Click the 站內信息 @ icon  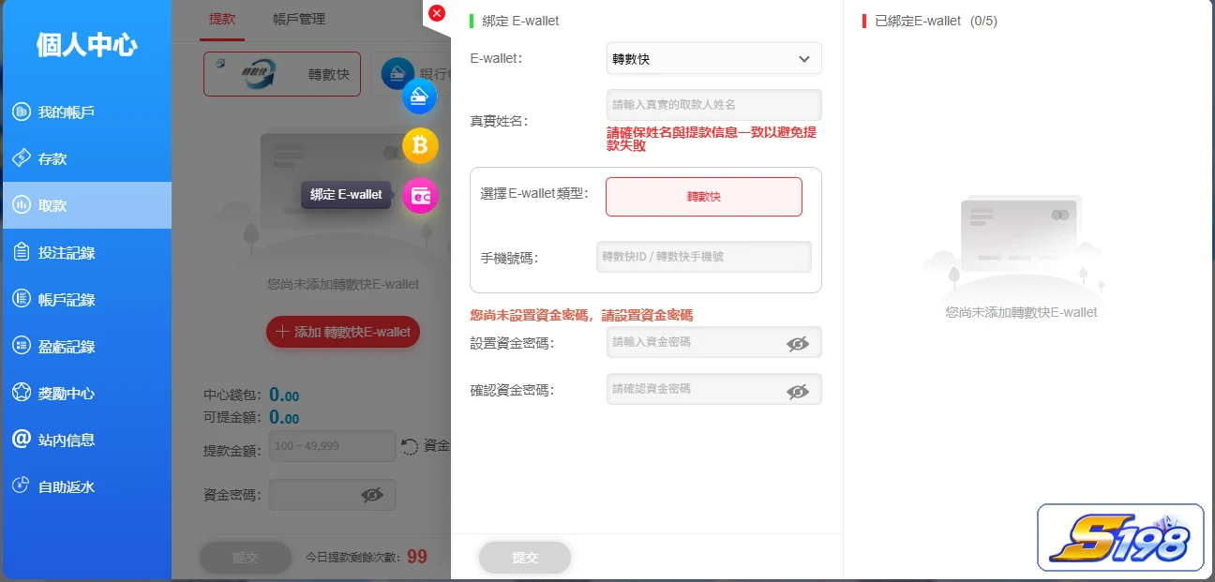coord(21,439)
